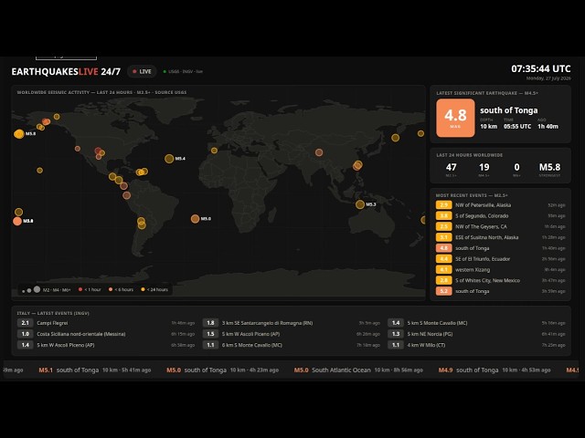Screen dimensions: 585x438
Task: Select the Costa Siciliana nord-orientale (Messina) event
Action: point(106,334)
